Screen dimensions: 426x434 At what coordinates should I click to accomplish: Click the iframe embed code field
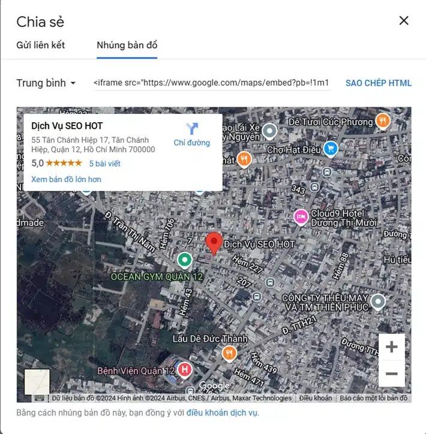click(x=212, y=83)
